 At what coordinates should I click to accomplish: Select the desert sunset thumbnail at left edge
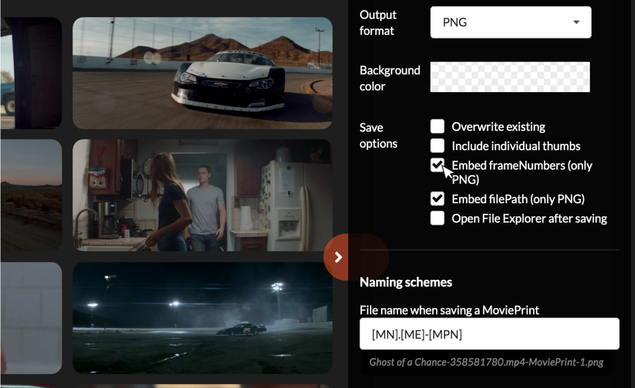31,195
